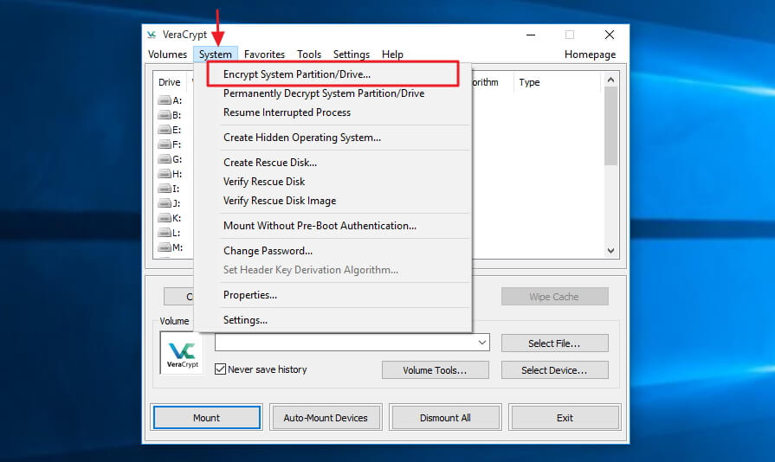Click Dismount All button
The width and height of the screenshot is (775, 462).
(445, 418)
